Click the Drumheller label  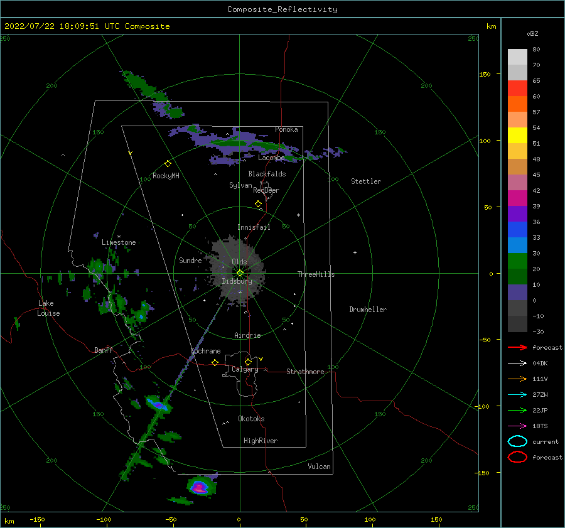point(368,310)
